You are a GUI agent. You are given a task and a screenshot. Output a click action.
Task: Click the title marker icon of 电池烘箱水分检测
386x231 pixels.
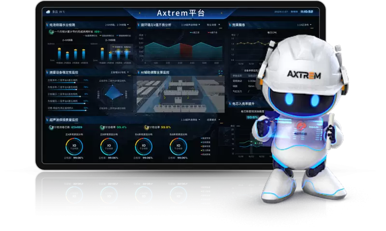click(46, 24)
